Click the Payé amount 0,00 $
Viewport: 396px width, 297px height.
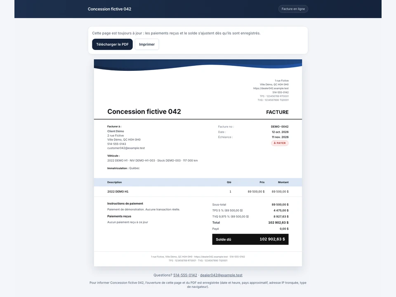coord(284,229)
